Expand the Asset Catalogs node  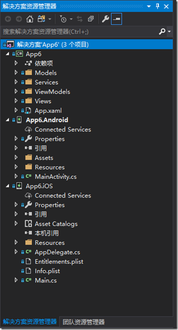(x=16, y=224)
